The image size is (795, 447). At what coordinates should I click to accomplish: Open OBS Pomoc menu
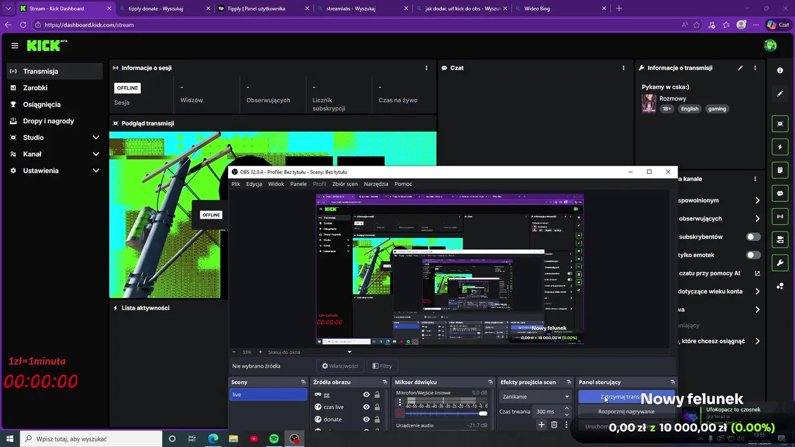click(403, 184)
